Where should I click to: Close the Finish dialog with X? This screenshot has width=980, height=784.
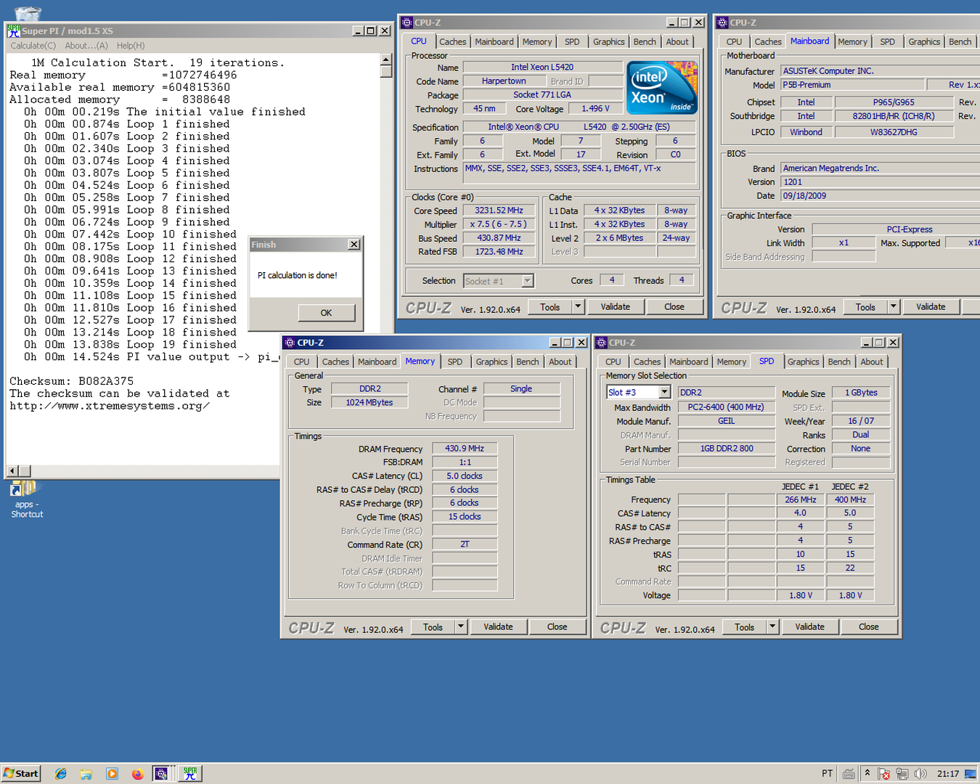354,245
